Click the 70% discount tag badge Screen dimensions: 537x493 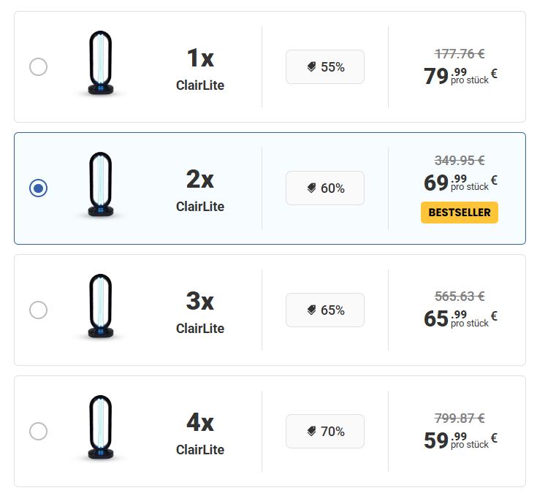325,432
